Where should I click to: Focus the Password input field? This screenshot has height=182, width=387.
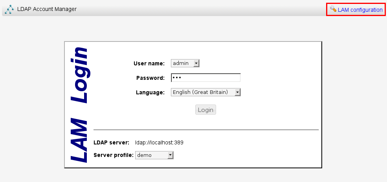(205, 78)
